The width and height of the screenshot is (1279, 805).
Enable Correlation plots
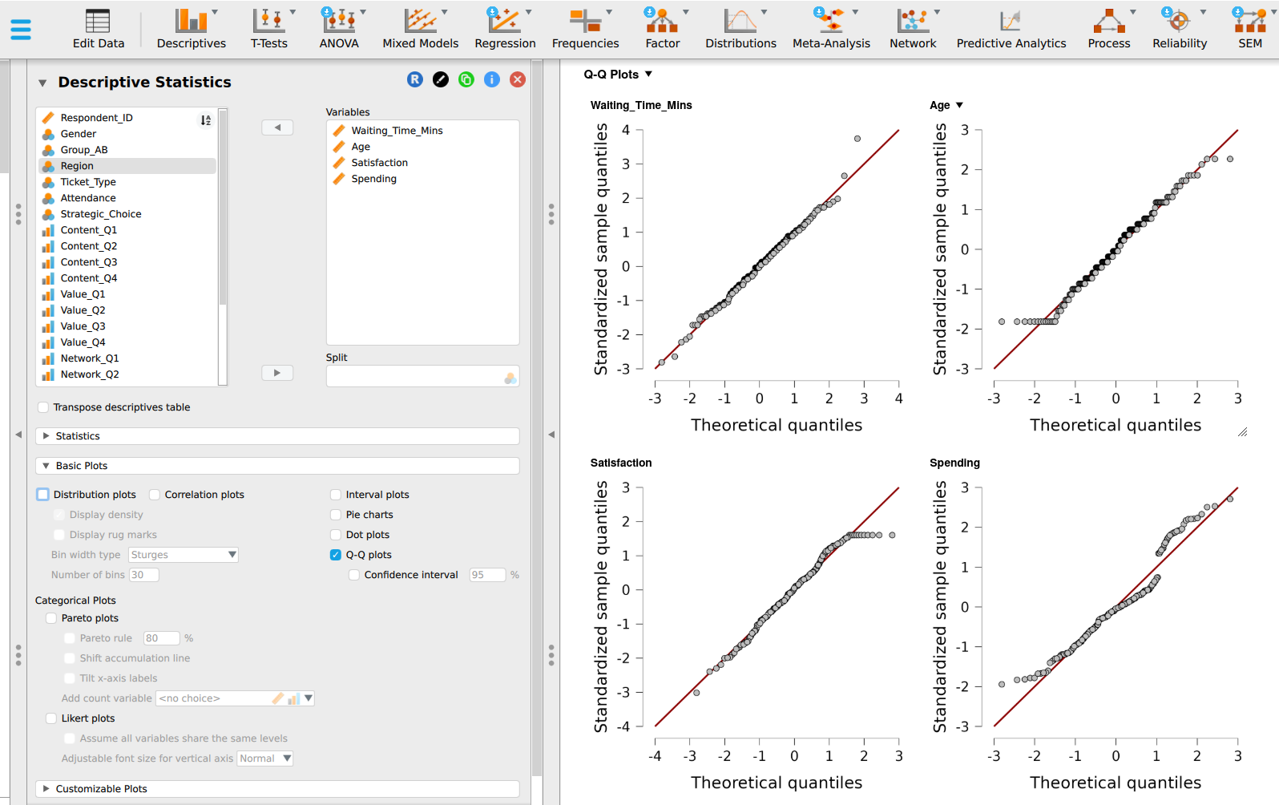pyautogui.click(x=155, y=495)
